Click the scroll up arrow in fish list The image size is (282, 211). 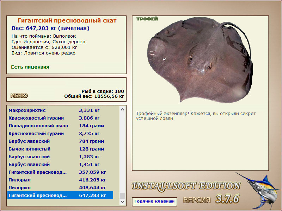pyautogui.click(x=122, y=109)
